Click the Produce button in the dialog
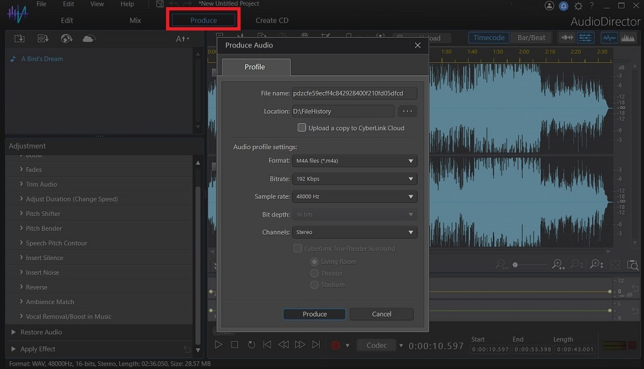The height and width of the screenshot is (369, 644). [x=314, y=314]
